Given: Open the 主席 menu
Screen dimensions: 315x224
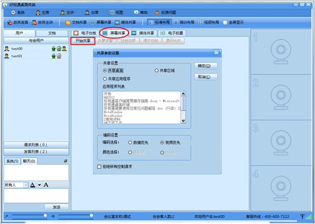Looking at the screenshot, I should (x=42, y=12).
